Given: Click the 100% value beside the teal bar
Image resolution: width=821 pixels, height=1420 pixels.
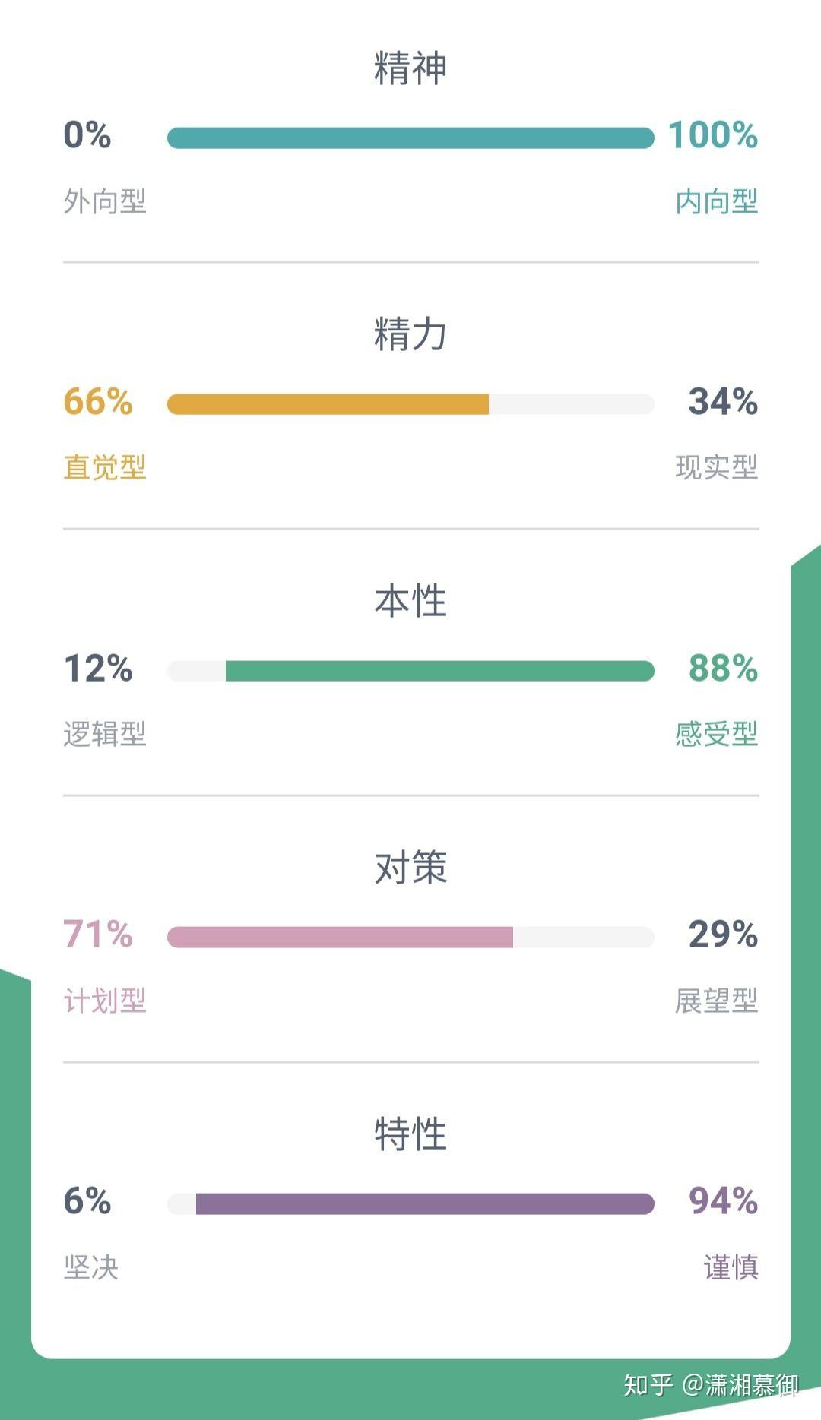Looking at the screenshot, I should 711,137.
